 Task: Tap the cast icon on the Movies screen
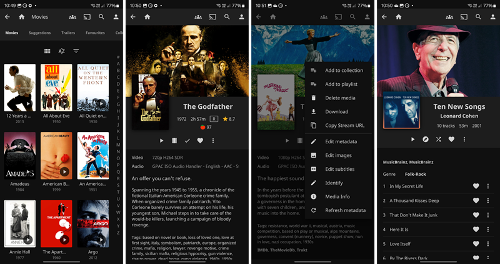87,17
